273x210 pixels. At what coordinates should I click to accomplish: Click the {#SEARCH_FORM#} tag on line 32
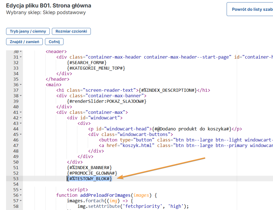pyautogui.click(x=87, y=62)
